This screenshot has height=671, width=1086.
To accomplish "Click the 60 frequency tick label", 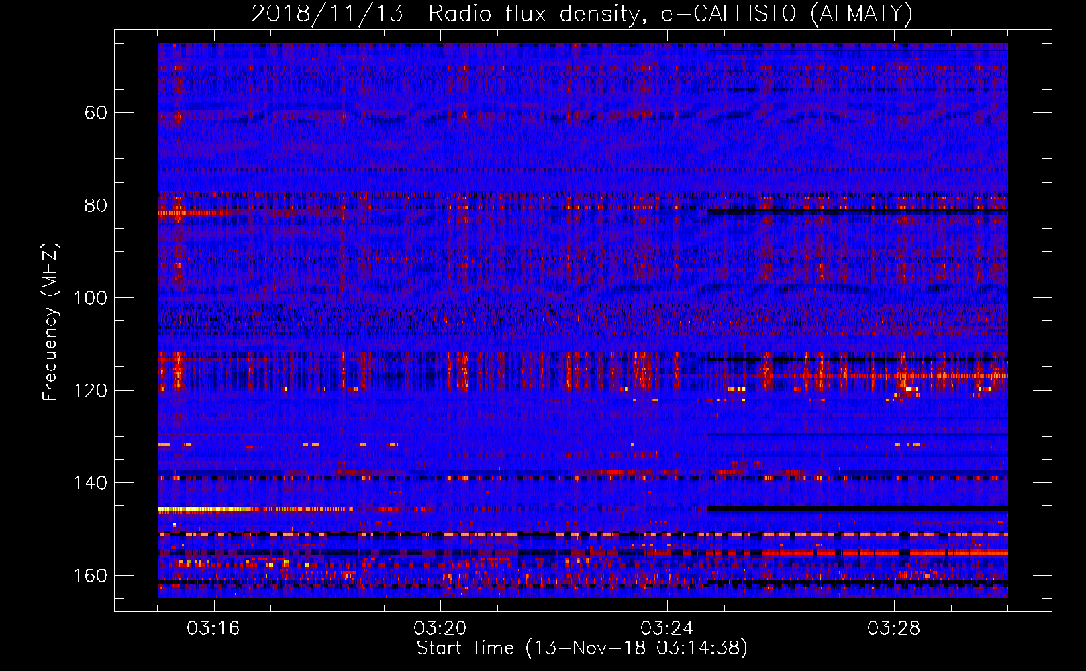I will point(96,113).
